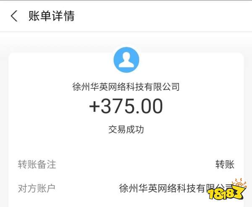Click the orange sun mascot above 18183
Screen dimensions: 252x207
point(239,184)
